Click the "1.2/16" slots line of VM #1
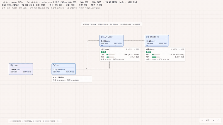This screenshot has width=223, height=125. click(x=112, y=59)
